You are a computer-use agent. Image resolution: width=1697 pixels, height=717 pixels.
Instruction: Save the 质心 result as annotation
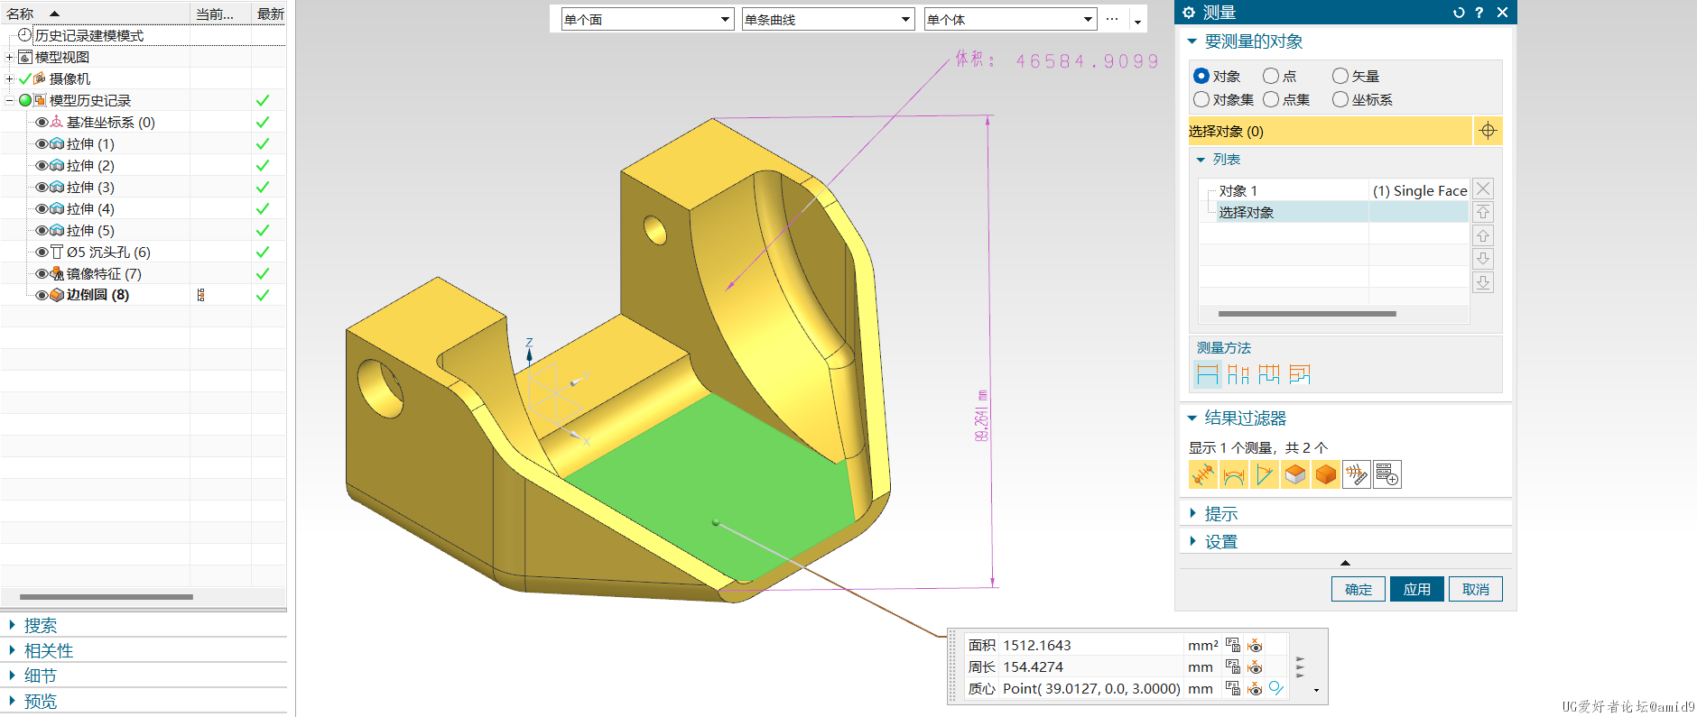click(1233, 688)
